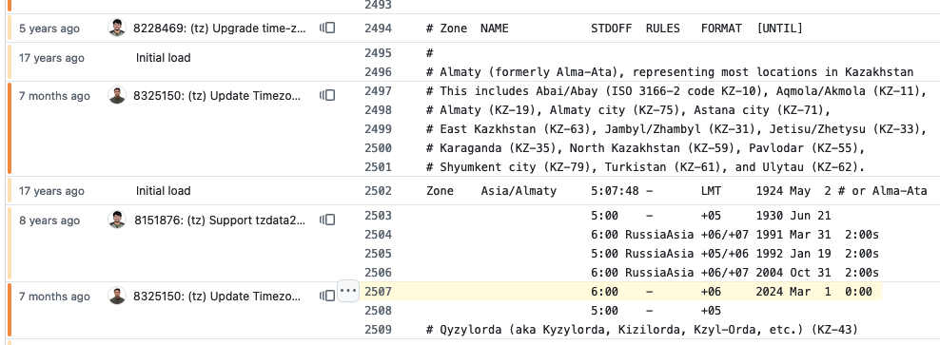Open author avatar on commit 8228469 row
Image resolution: width=940 pixels, height=345 pixels.
click(117, 28)
